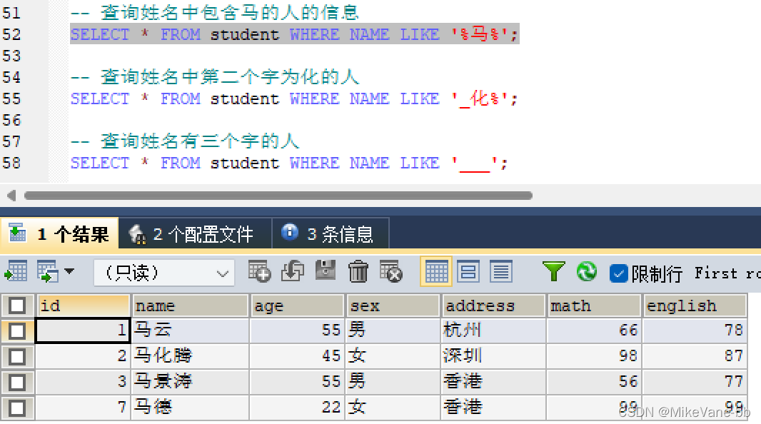761x424 pixels.
Task: Select the english cell 78
Action: 695,330
